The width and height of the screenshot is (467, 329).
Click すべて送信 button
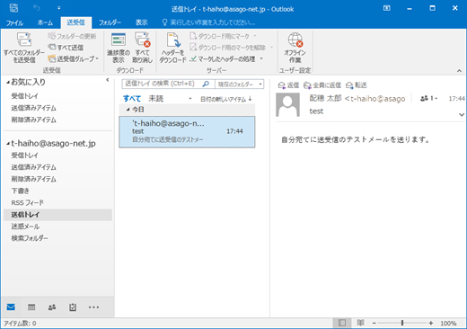66,48
